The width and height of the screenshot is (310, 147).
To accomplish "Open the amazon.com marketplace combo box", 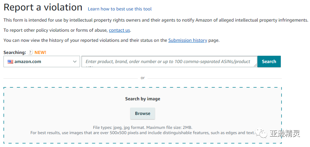I will point(42,62).
